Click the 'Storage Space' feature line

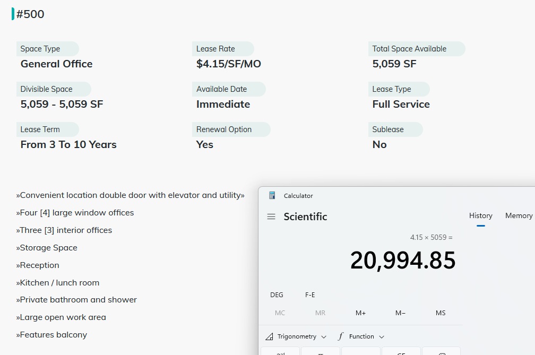[47, 248]
